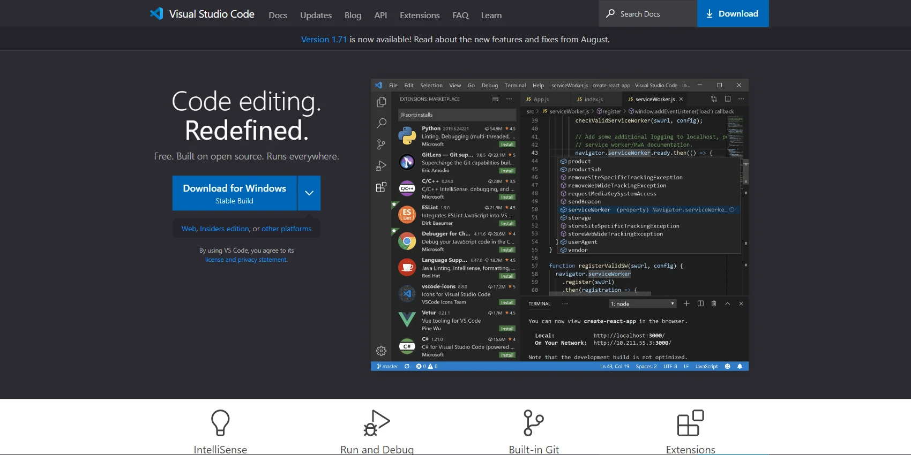Open the Terminal menu in editor screenshot

[x=515, y=85]
